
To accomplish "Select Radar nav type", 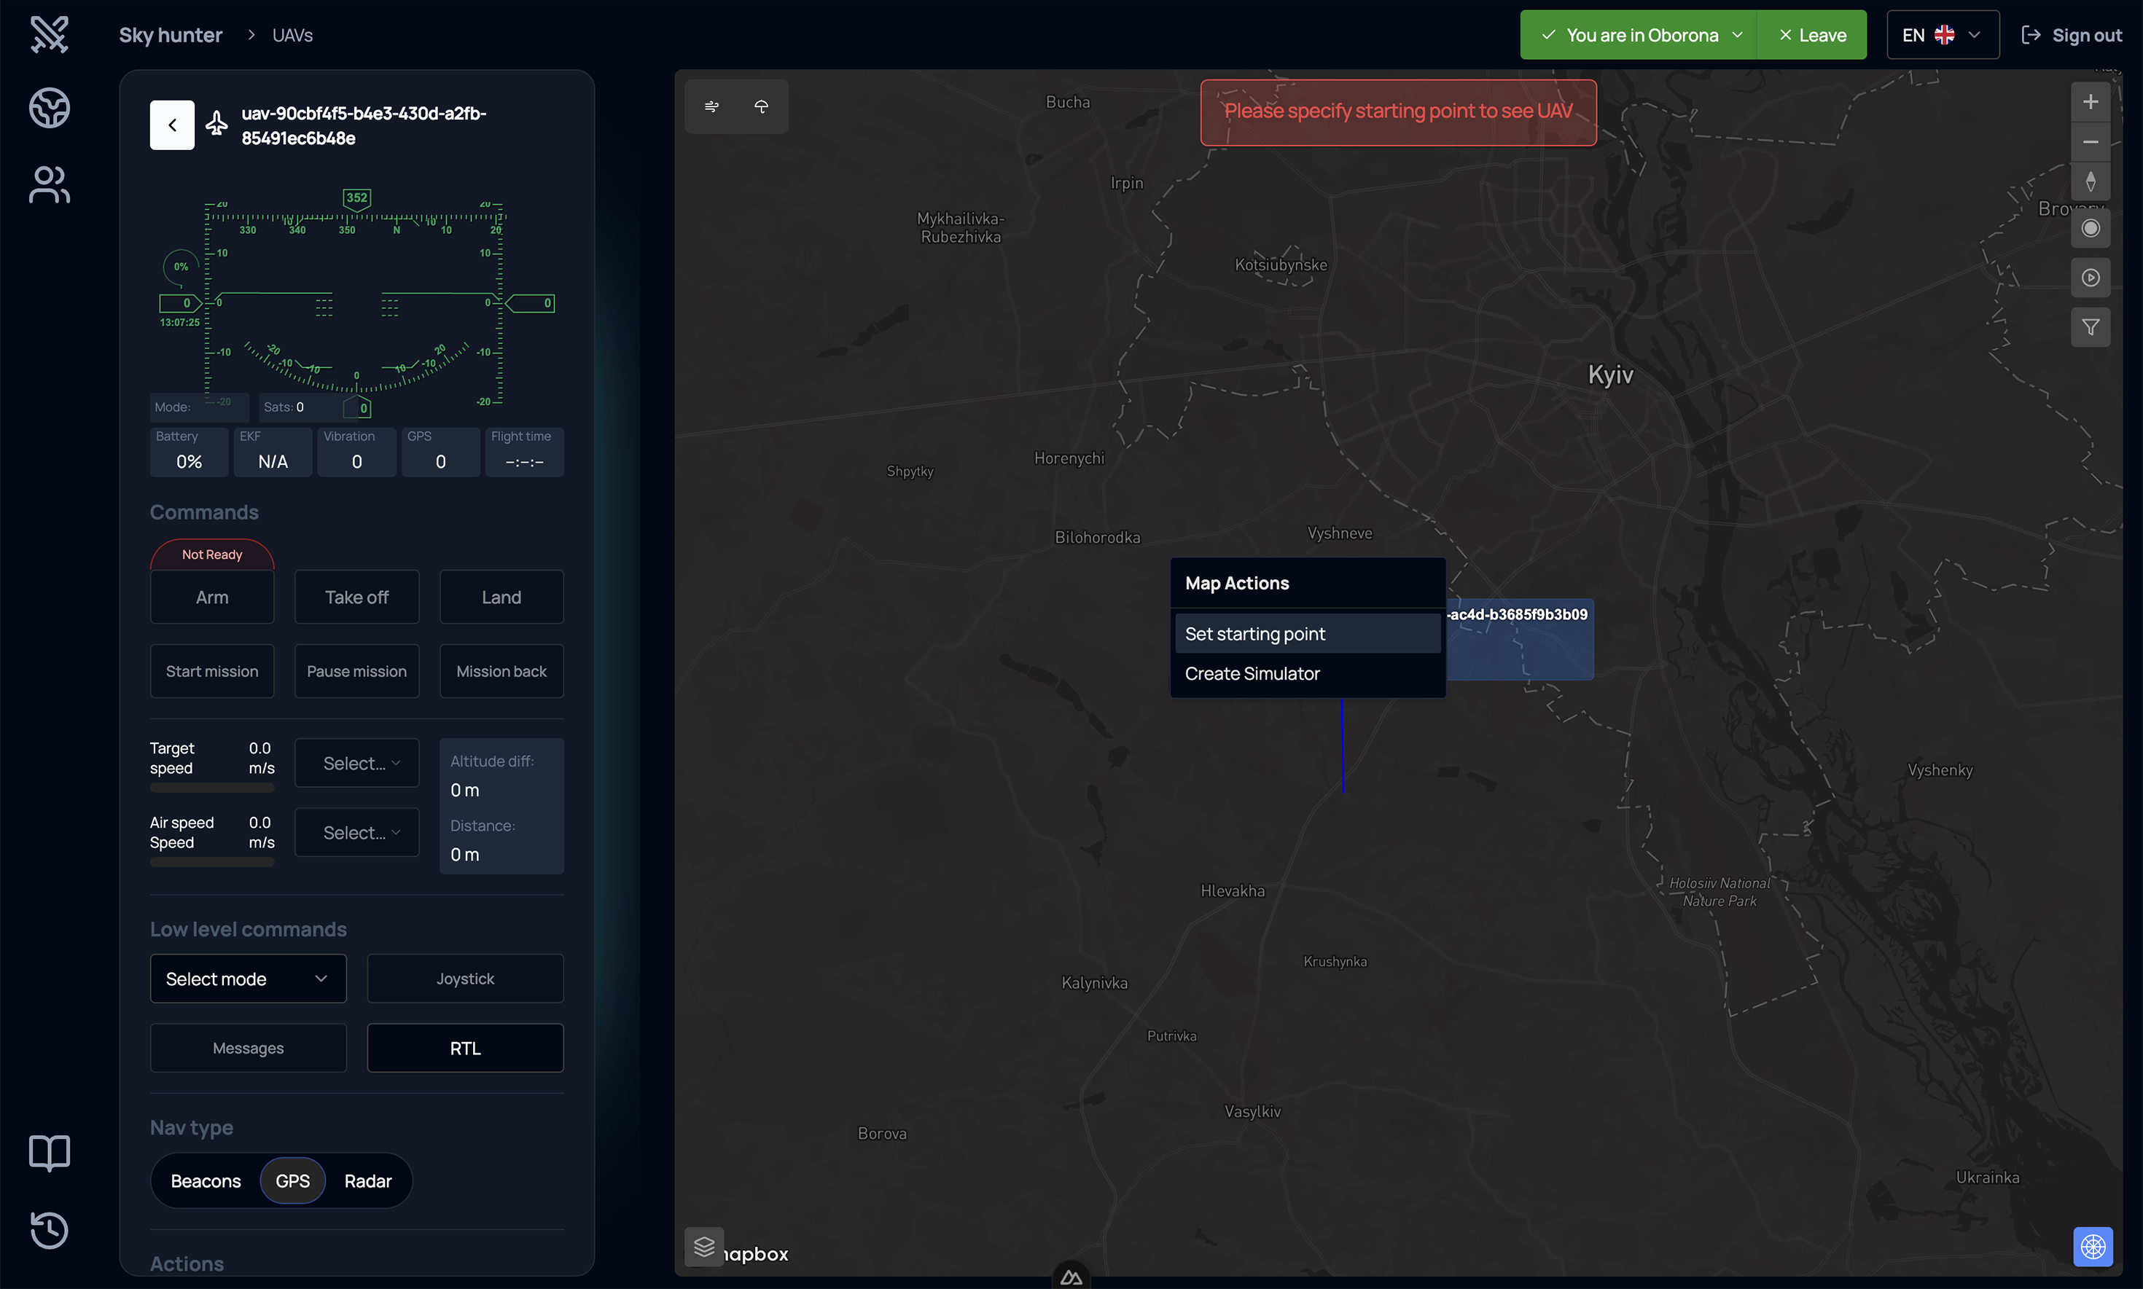I will [367, 1180].
